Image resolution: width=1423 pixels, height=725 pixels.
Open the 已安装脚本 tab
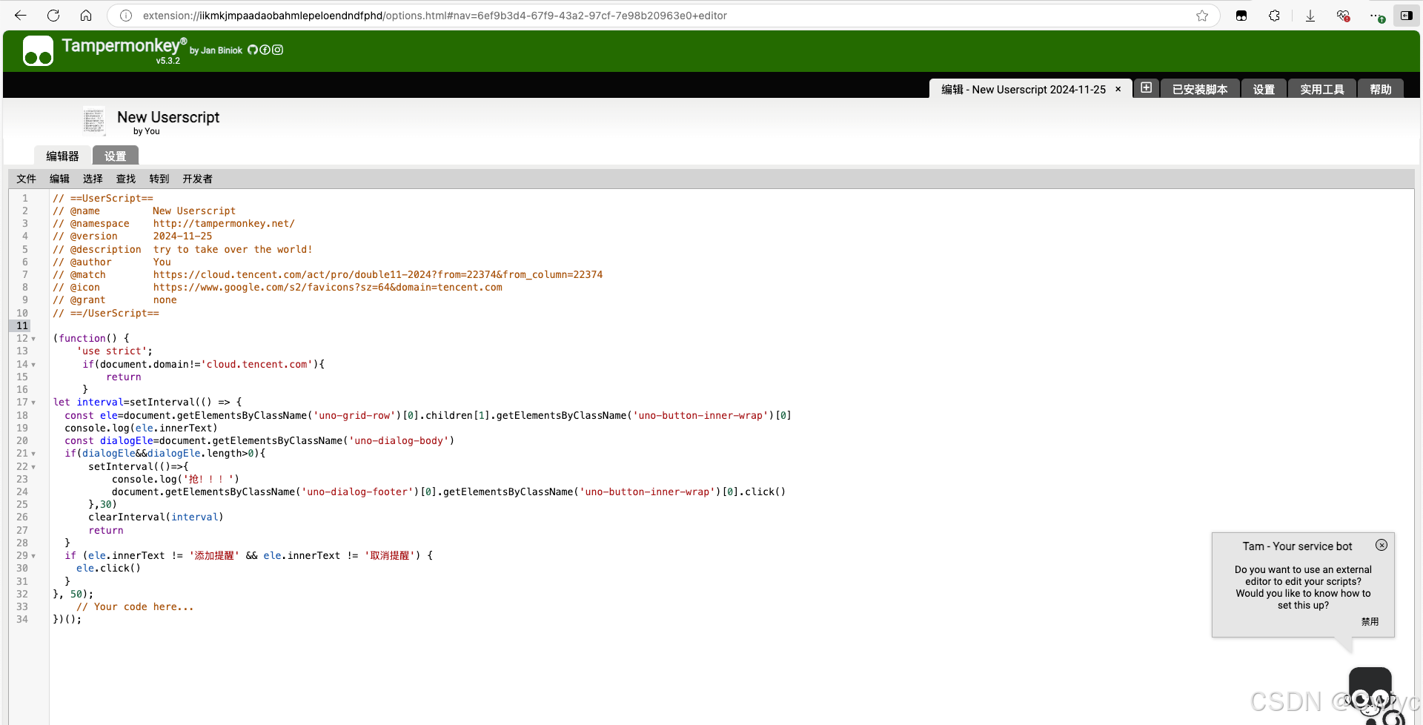click(1200, 89)
